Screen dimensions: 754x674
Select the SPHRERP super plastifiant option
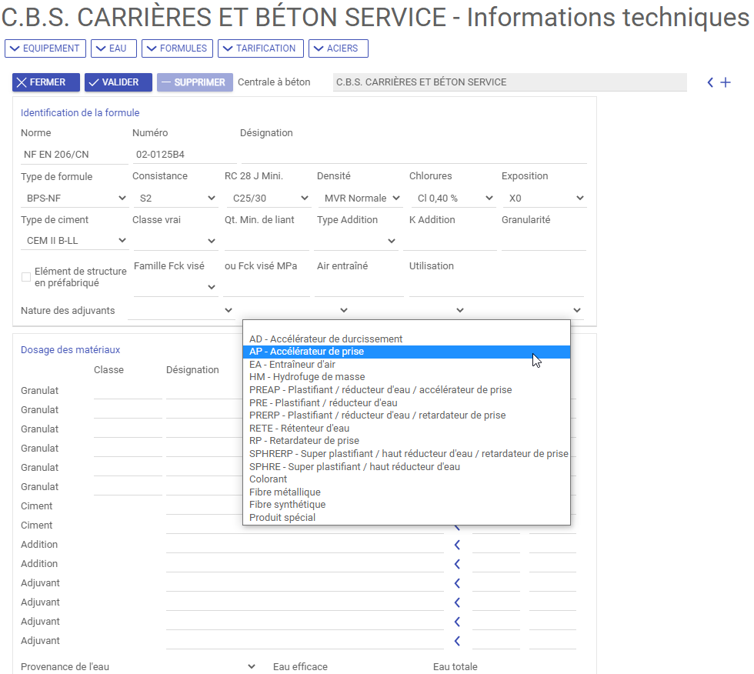pyautogui.click(x=406, y=454)
